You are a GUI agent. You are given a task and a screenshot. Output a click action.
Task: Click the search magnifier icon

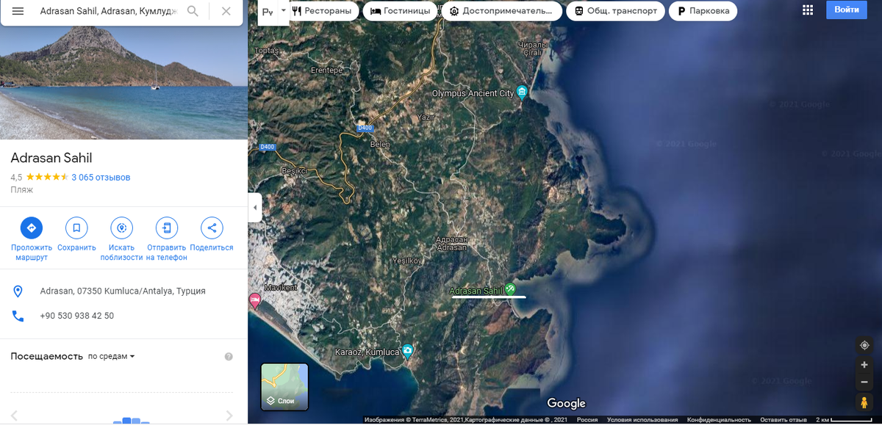(193, 11)
